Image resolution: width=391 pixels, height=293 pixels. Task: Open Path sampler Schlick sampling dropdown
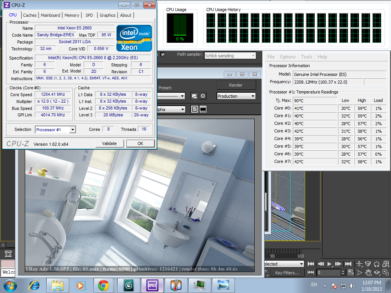click(x=230, y=56)
